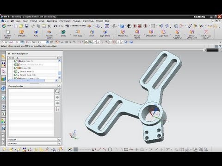The width and height of the screenshot is (222, 166).
Task: Click the Open folder icon
Action: 21,26
